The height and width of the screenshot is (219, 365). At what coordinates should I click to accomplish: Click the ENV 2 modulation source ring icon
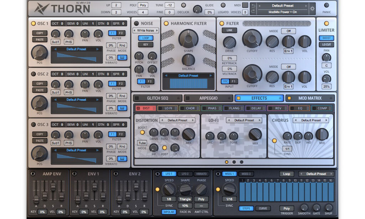[116, 174]
